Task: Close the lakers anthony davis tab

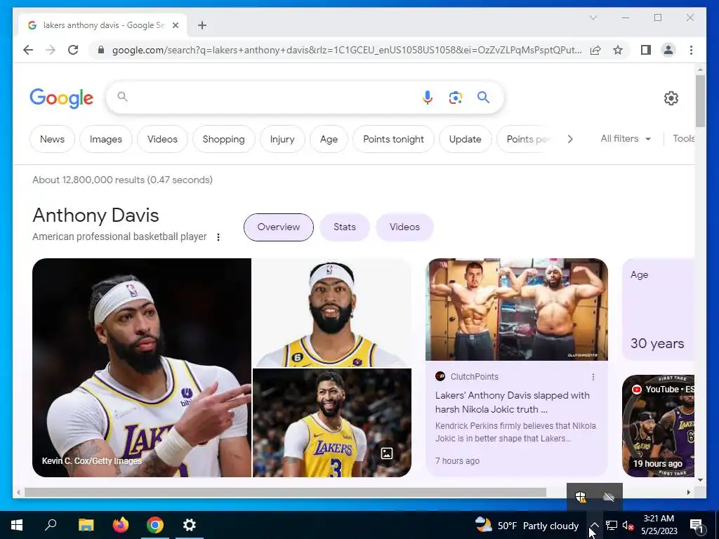Action: click(175, 25)
